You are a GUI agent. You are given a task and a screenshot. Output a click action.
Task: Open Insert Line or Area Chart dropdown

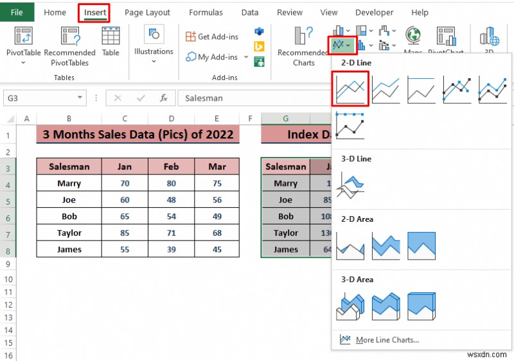342,45
